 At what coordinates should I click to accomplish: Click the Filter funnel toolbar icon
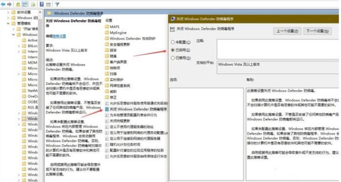pos(57,4)
